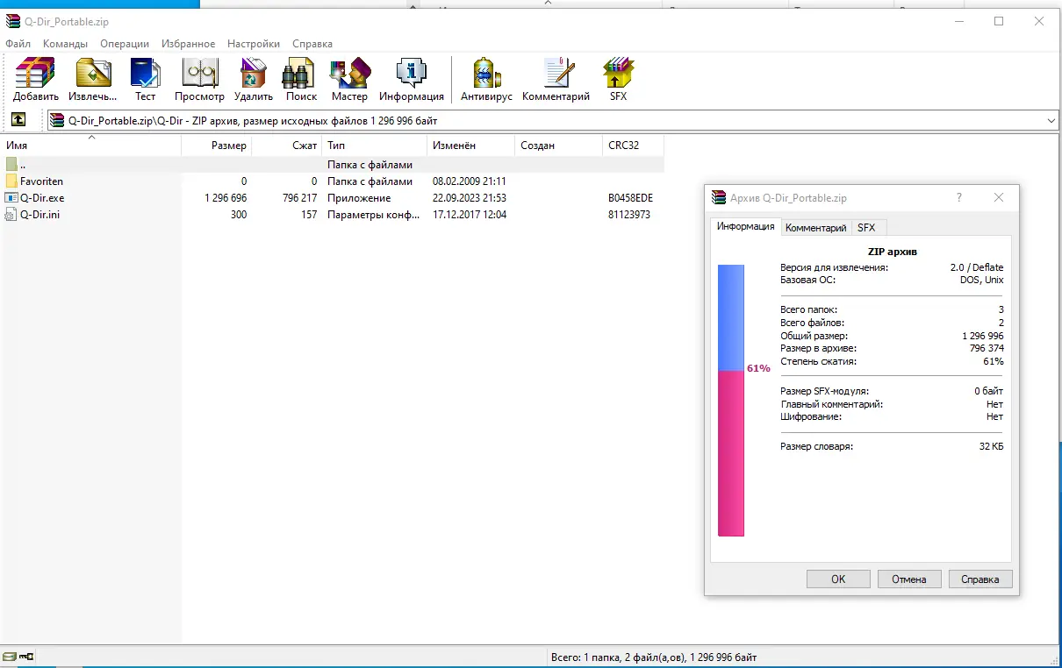The width and height of the screenshot is (1062, 668).
Task: Click the Favoriten folder icon
Action: point(11,181)
